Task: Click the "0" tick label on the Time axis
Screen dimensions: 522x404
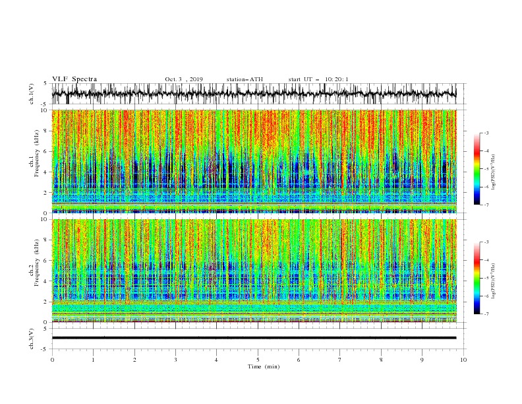Action: coord(52,360)
